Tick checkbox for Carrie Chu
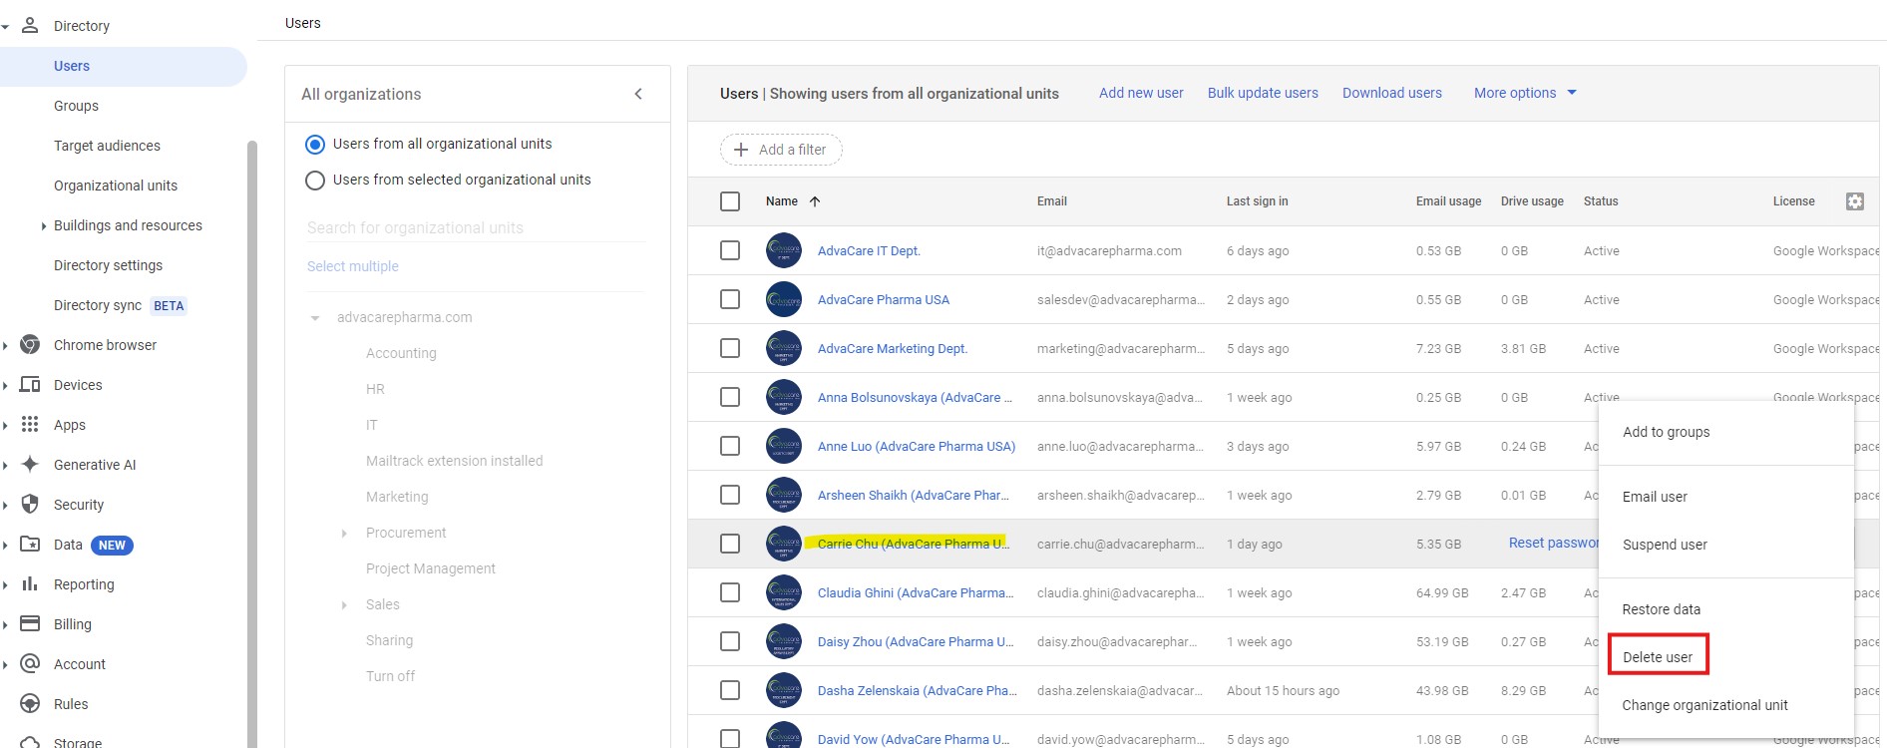This screenshot has height=748, width=1887. (730, 544)
